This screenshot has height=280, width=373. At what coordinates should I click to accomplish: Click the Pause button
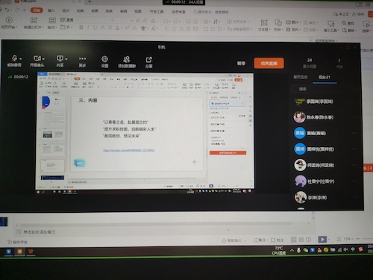tap(241, 63)
